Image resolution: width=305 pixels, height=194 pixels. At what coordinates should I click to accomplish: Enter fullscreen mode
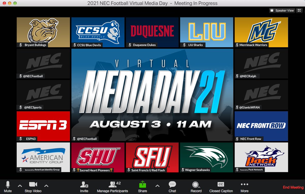[x=299, y=10]
